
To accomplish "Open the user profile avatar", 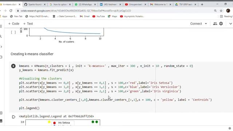I will click(228, 11).
